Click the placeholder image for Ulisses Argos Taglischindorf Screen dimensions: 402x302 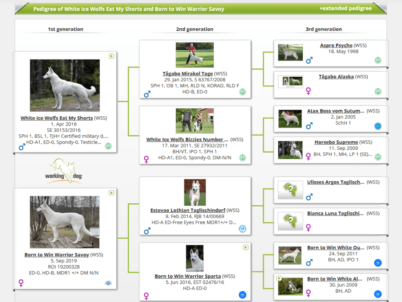click(291, 190)
